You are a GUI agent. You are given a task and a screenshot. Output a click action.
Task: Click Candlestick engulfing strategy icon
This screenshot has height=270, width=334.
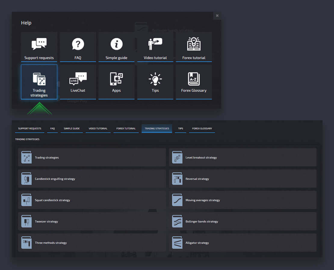pyautogui.click(x=26, y=179)
